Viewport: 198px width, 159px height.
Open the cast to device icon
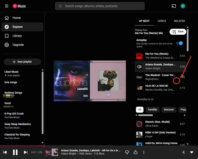[174, 6]
